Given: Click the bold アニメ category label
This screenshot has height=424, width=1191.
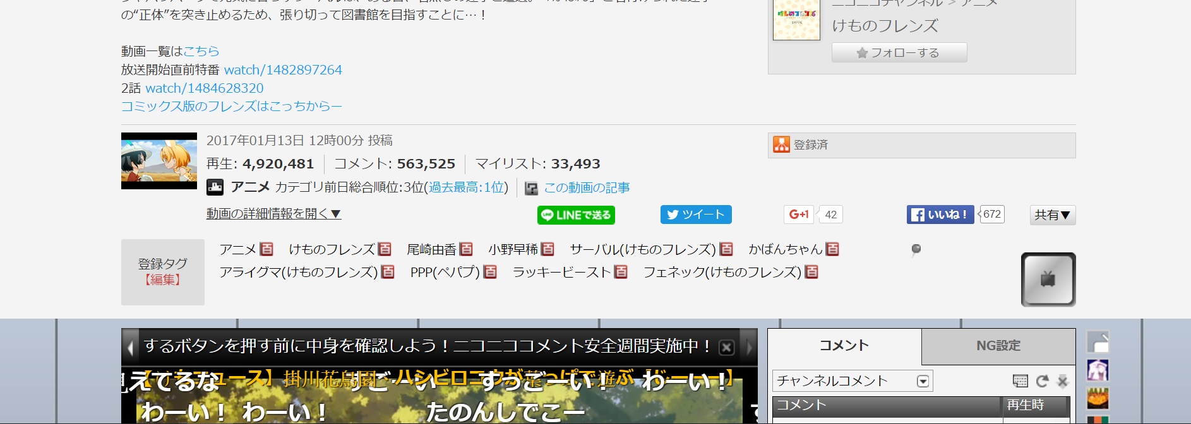Looking at the screenshot, I should point(251,187).
